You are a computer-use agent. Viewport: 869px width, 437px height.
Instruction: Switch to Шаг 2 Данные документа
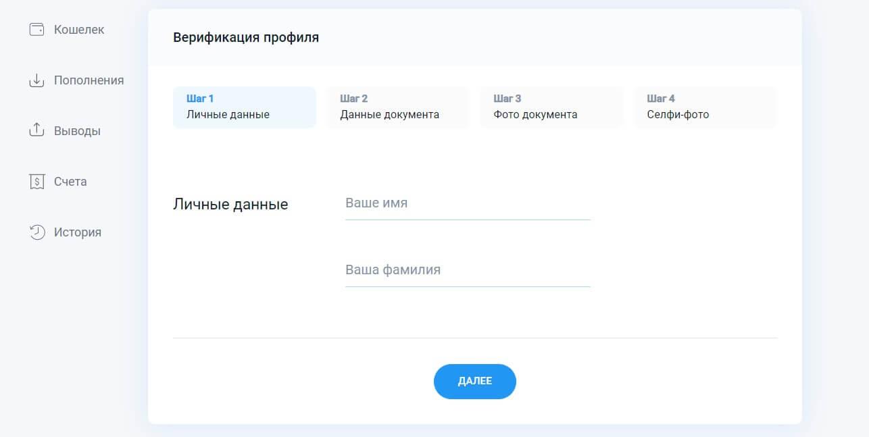click(x=398, y=107)
